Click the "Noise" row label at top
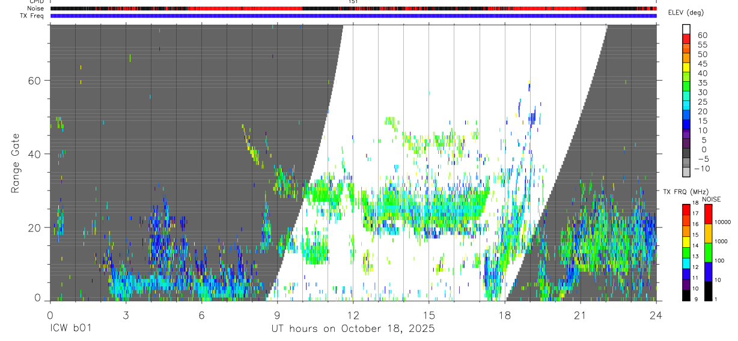The image size is (738, 341). pyautogui.click(x=36, y=8)
